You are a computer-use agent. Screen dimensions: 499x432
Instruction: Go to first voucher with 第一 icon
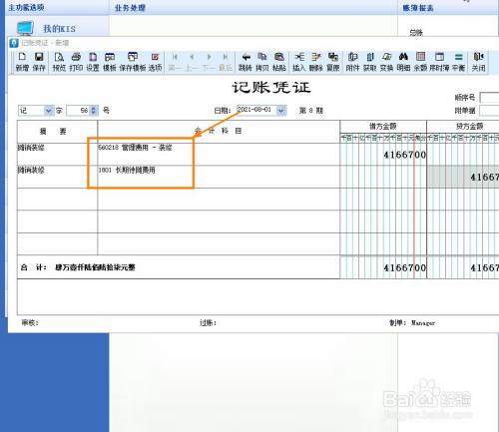(175, 62)
